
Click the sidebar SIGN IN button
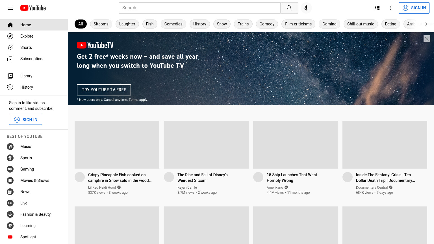click(x=25, y=120)
